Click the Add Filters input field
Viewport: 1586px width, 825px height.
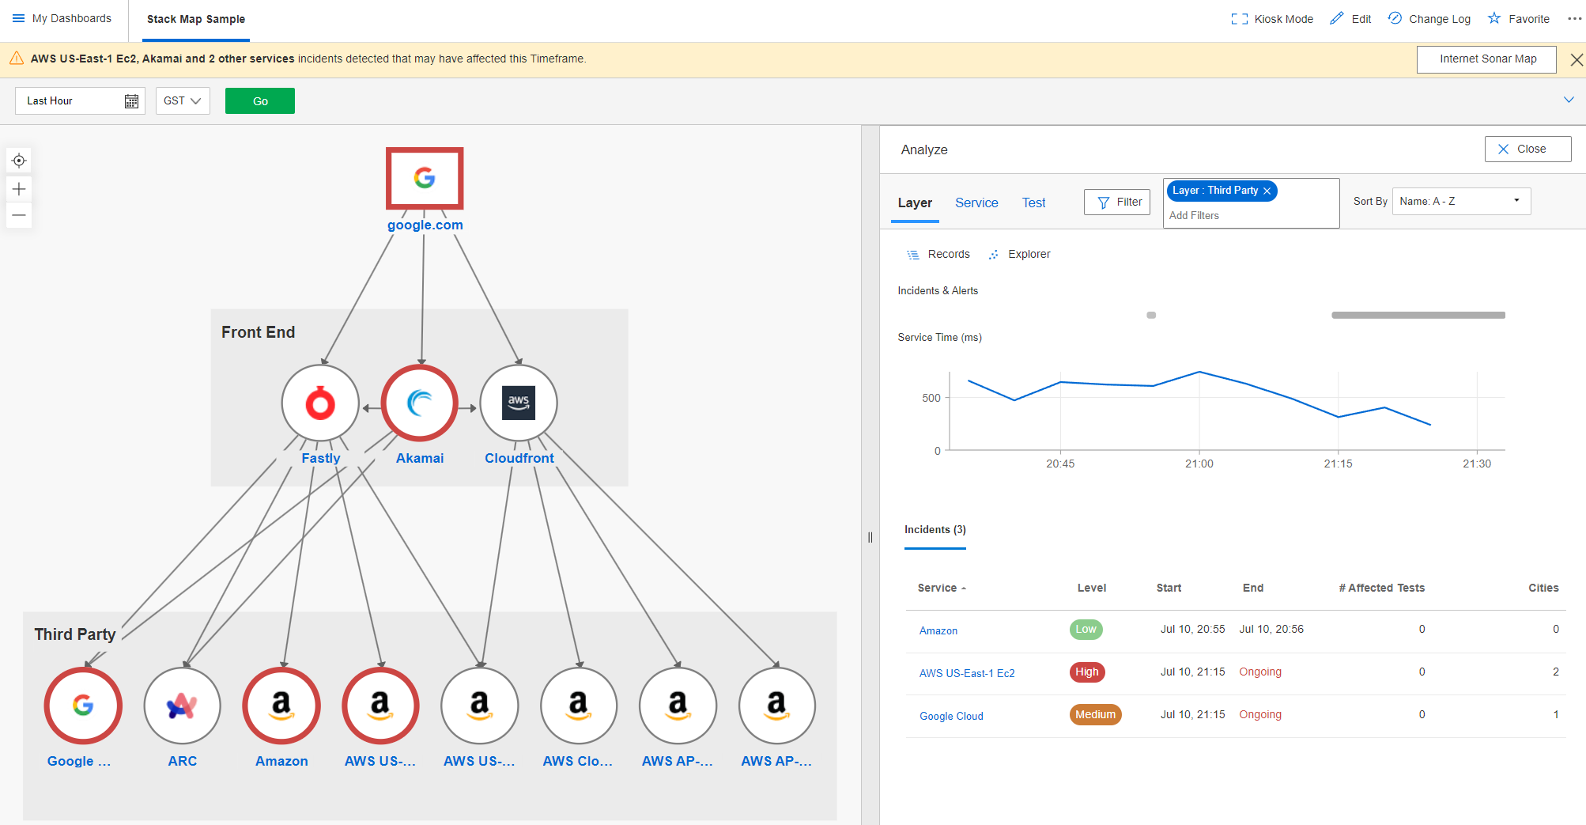(x=1251, y=216)
